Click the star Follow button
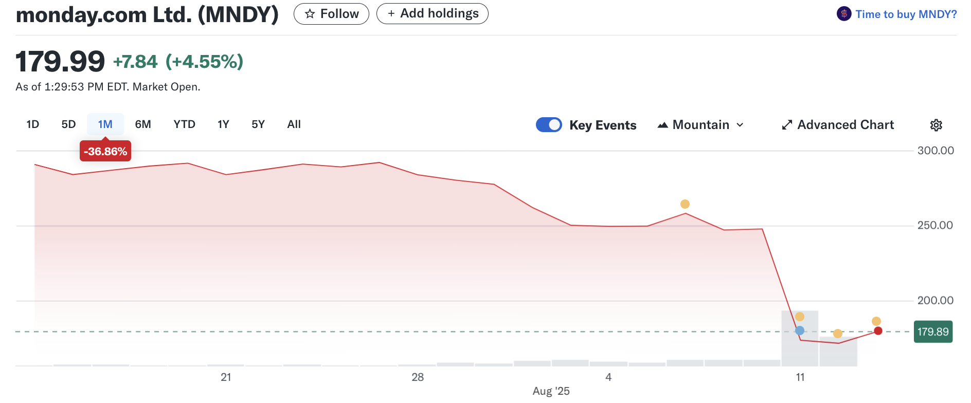The height and width of the screenshot is (403, 971). tap(331, 14)
